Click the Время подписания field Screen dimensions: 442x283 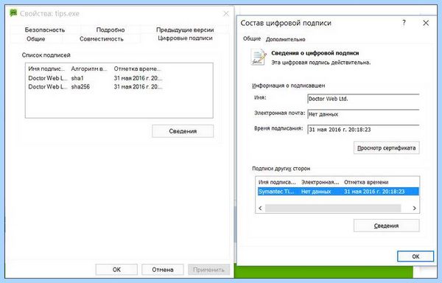pyautogui.click(x=363, y=130)
